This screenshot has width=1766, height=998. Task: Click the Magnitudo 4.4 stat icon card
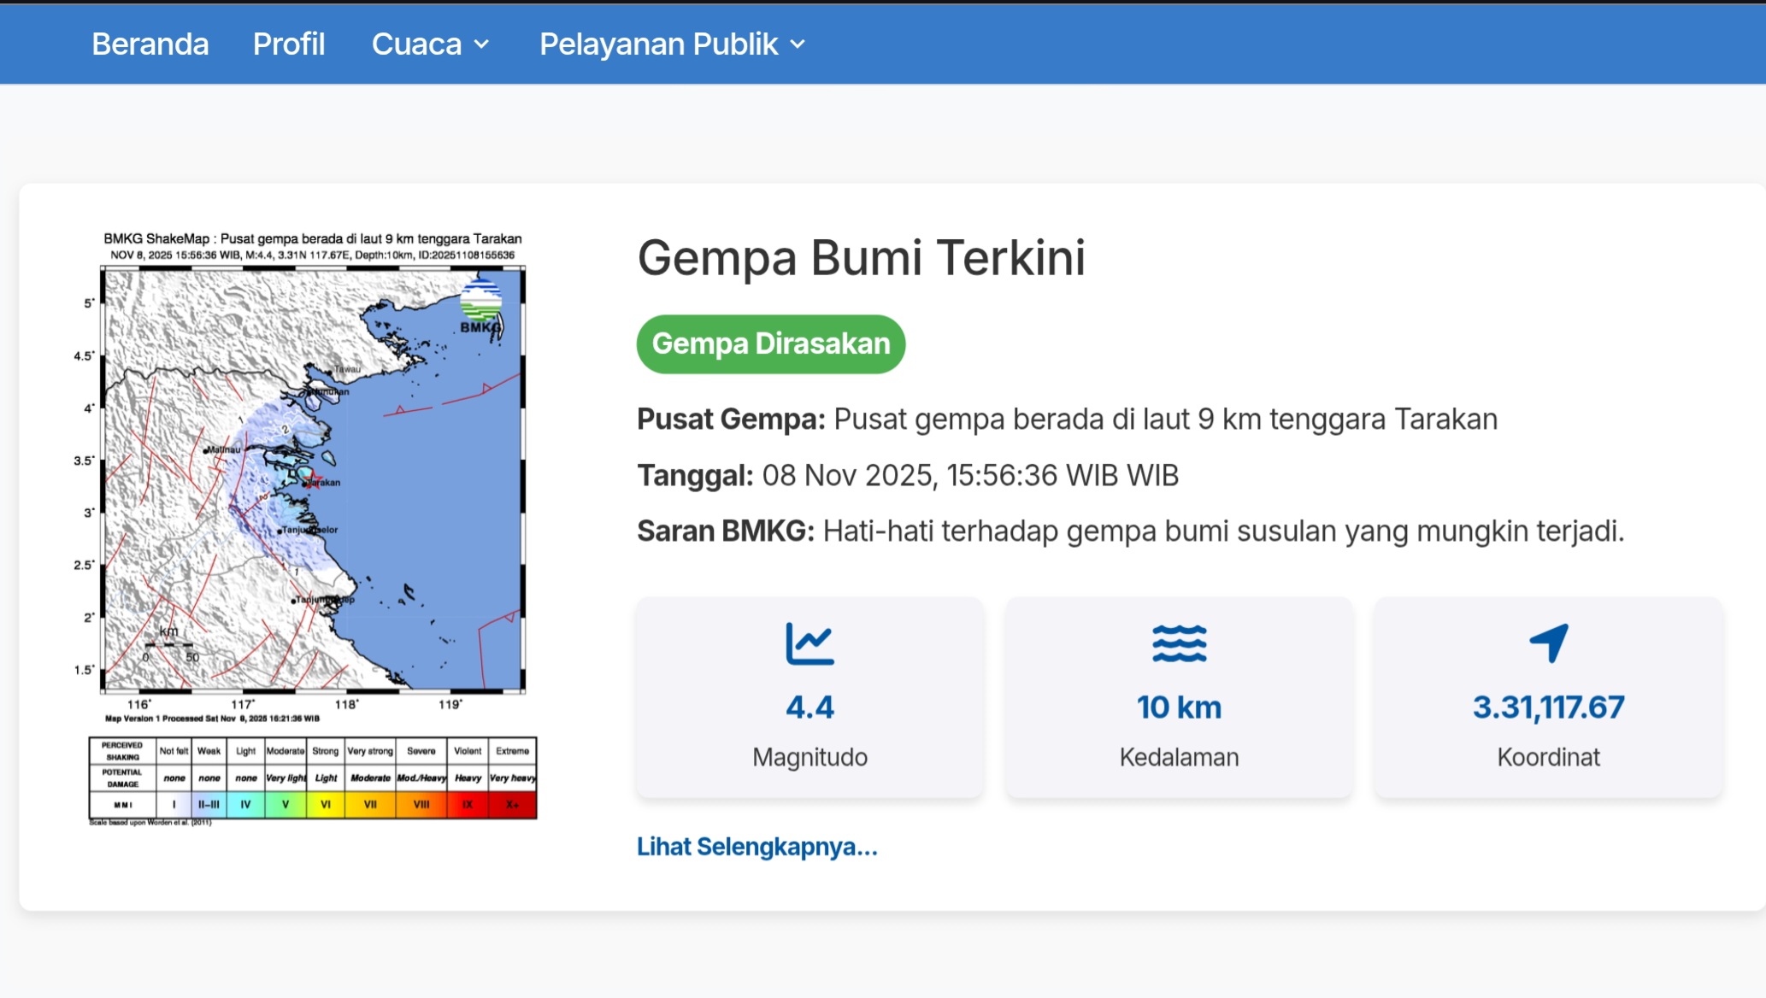point(809,698)
